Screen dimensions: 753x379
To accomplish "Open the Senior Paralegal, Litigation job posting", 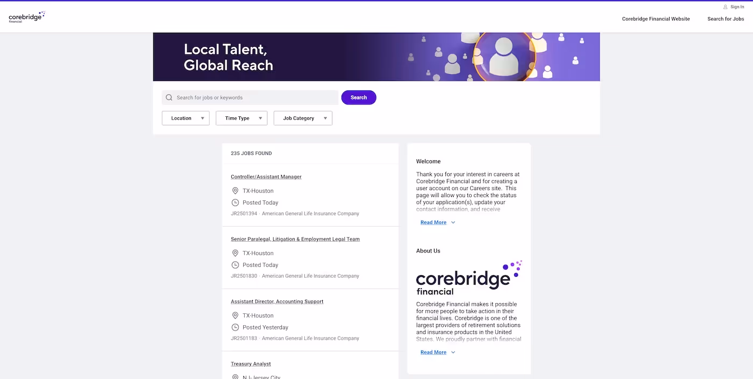I will pyautogui.click(x=295, y=238).
